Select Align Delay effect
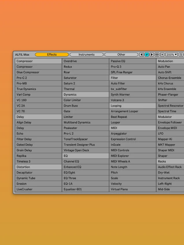Viewport: 184px width, 245px height. point(38,122)
